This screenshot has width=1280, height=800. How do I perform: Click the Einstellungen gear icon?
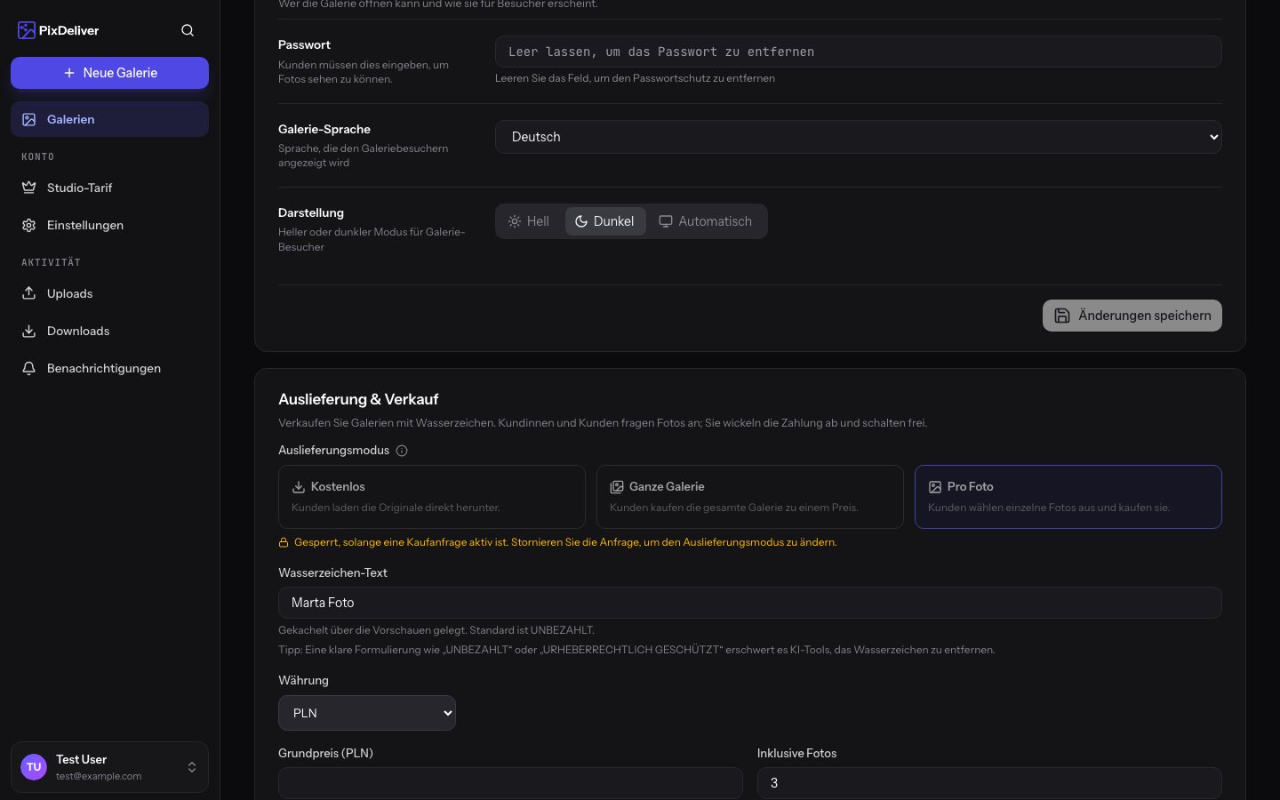(x=29, y=225)
